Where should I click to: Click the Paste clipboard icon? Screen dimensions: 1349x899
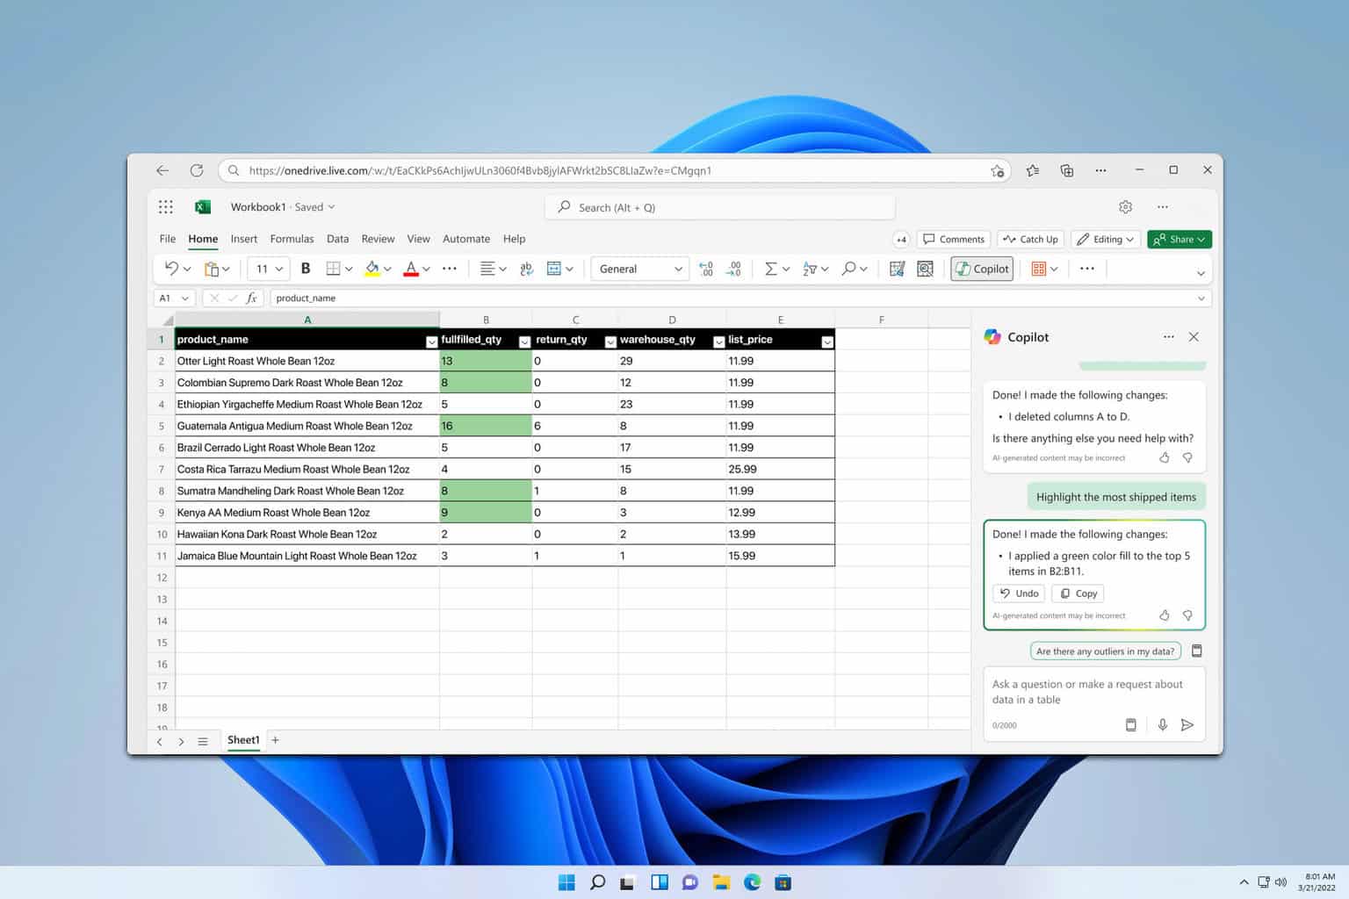[x=211, y=269]
